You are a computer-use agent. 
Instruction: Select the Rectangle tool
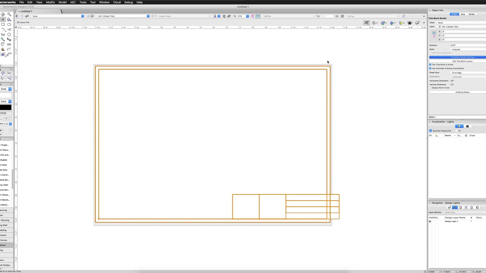[x=3, y=25]
